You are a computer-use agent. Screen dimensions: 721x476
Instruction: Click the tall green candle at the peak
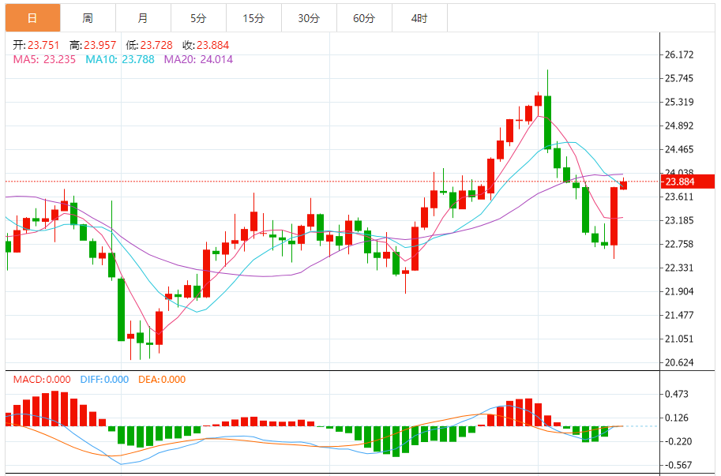547,122
